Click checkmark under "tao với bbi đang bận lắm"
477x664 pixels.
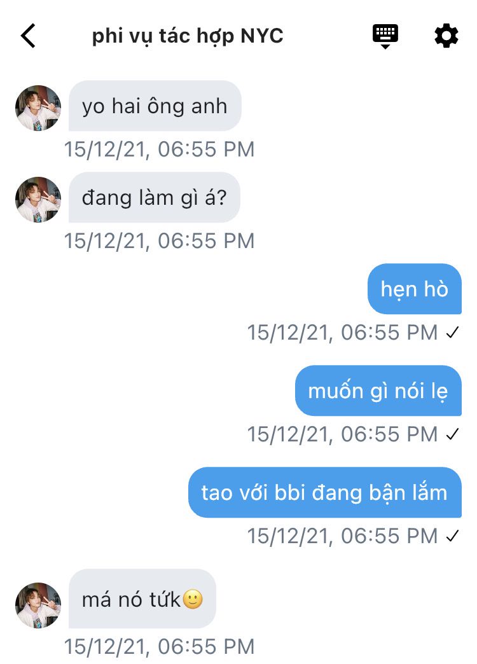tap(452, 536)
